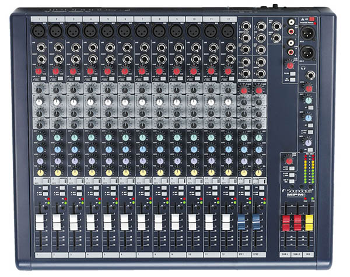This screenshot has width=350, height=277.
Task: Click the channel 12 XLR mic input
Action: pos(228,30)
